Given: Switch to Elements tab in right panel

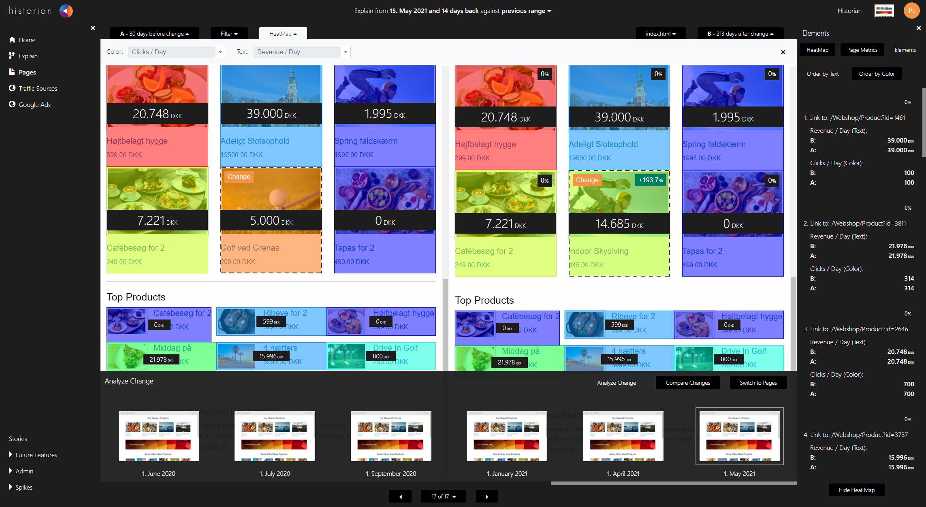Looking at the screenshot, I should [x=905, y=50].
